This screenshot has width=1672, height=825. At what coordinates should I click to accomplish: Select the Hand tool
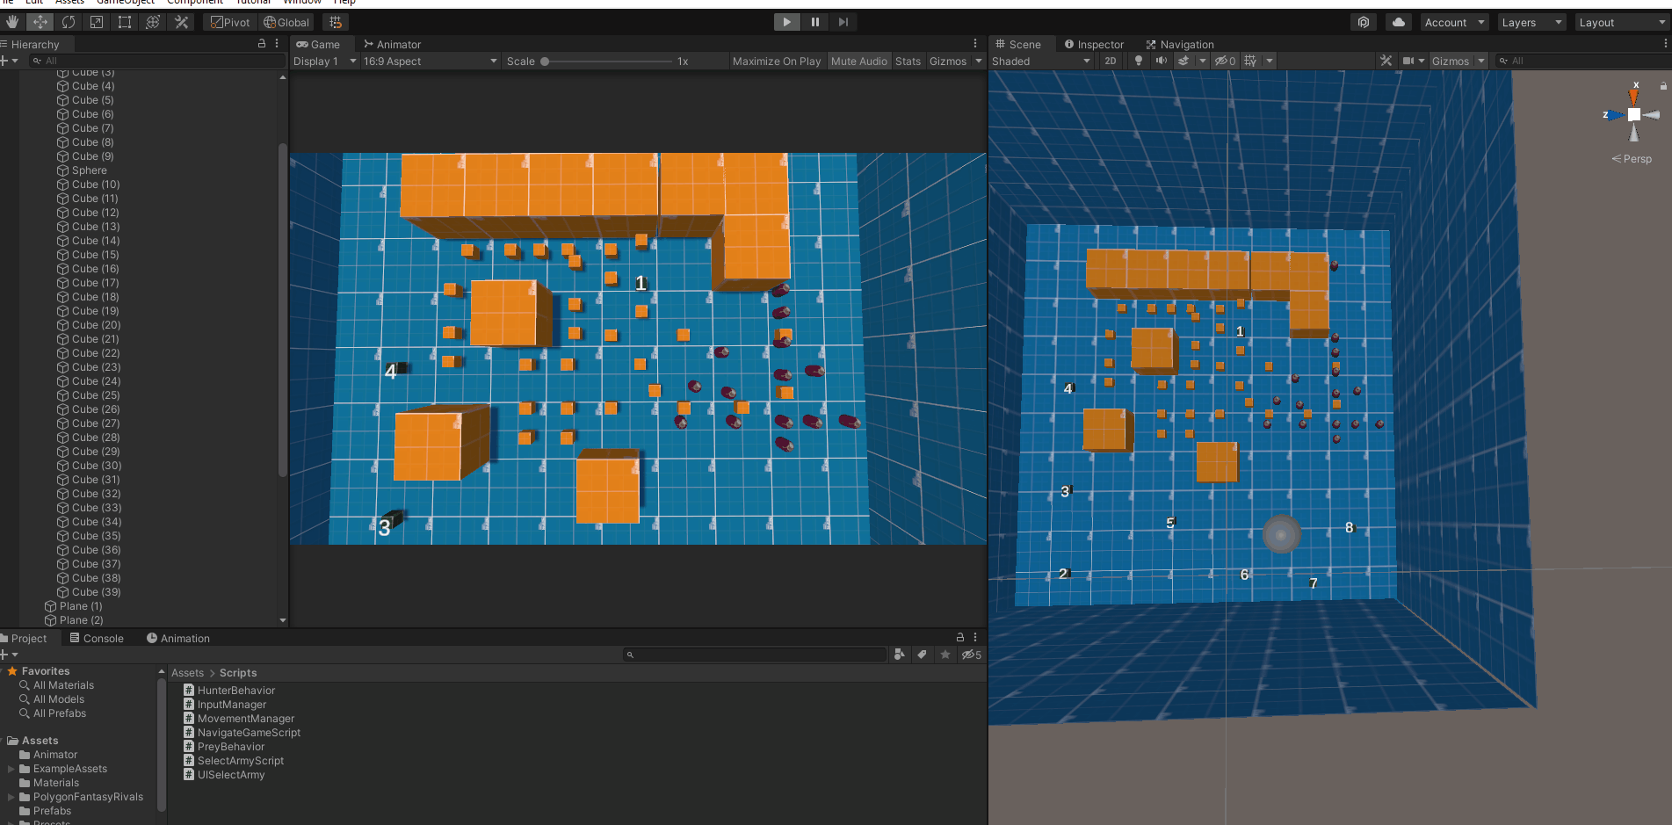[x=12, y=22]
